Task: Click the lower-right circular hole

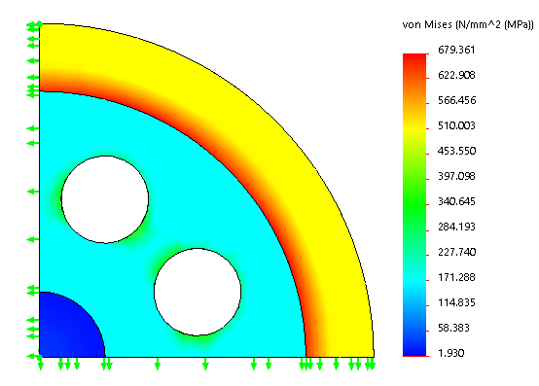Action: click(198, 292)
